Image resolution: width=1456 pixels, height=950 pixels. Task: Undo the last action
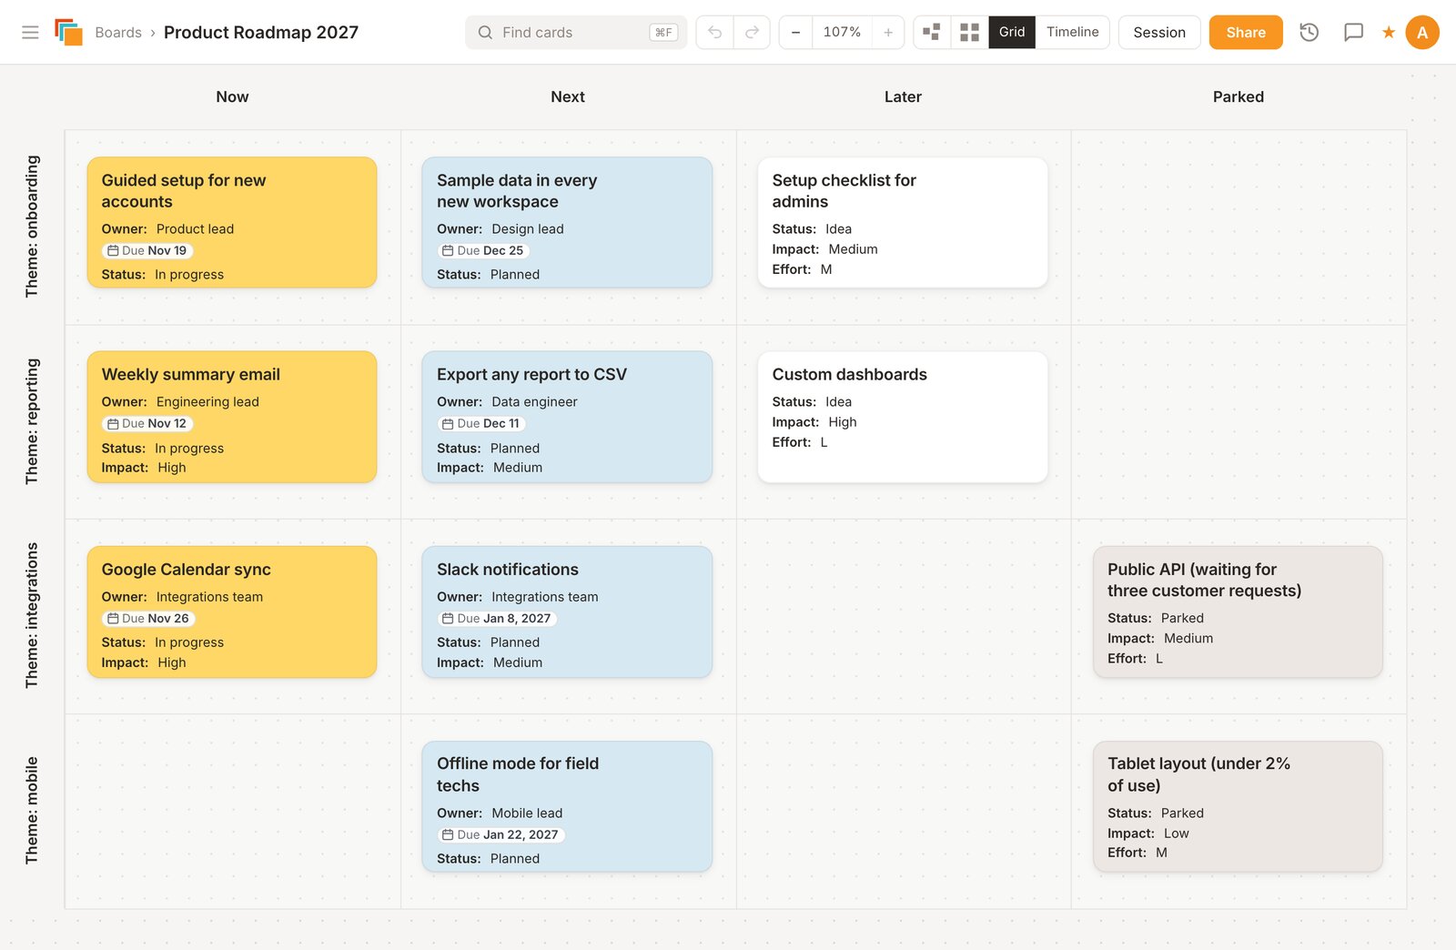[714, 32]
